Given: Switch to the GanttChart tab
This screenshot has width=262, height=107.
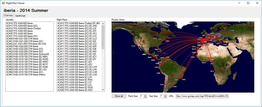Looking at the screenshot, I should coord(20,16).
